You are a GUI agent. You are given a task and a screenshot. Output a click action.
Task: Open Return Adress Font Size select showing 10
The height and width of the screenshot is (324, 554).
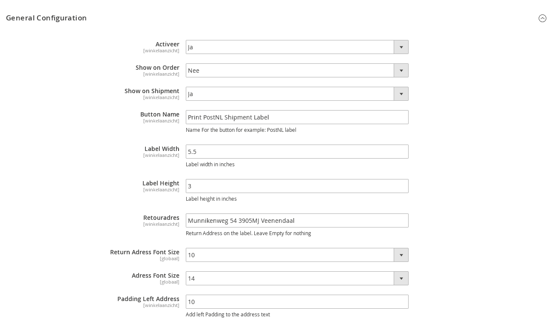click(297, 255)
